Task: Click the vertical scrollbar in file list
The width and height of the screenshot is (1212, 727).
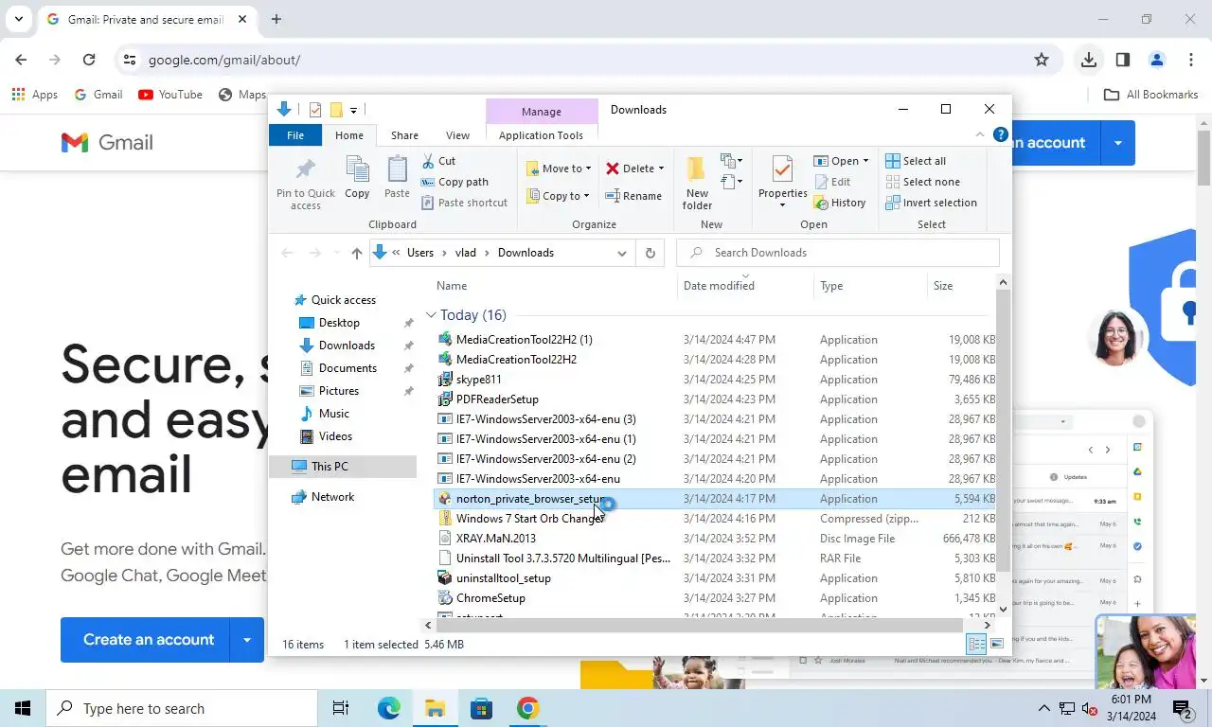Action: pyautogui.click(x=1004, y=430)
